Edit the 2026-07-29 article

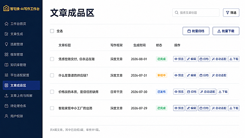[191, 108]
